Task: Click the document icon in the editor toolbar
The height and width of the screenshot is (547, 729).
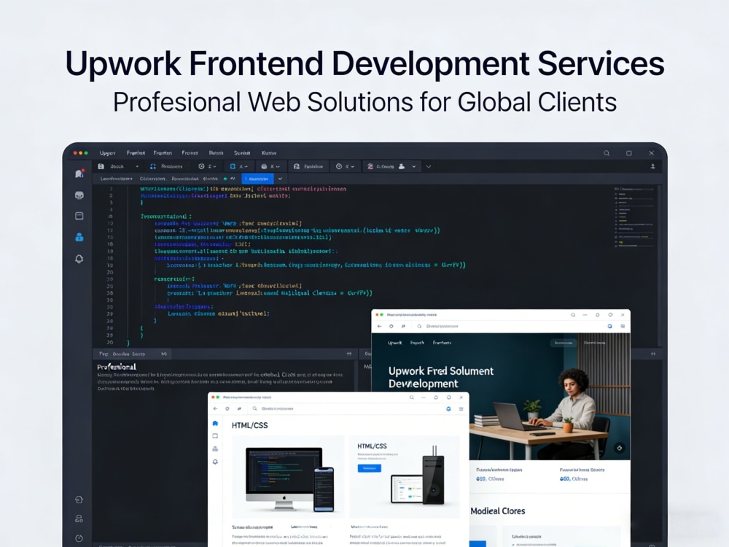Action: [297, 166]
